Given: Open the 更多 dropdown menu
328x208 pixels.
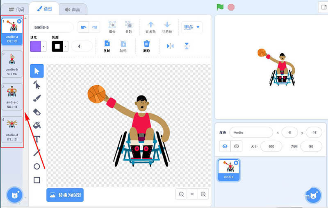Looking at the screenshot, I should 192,27.
